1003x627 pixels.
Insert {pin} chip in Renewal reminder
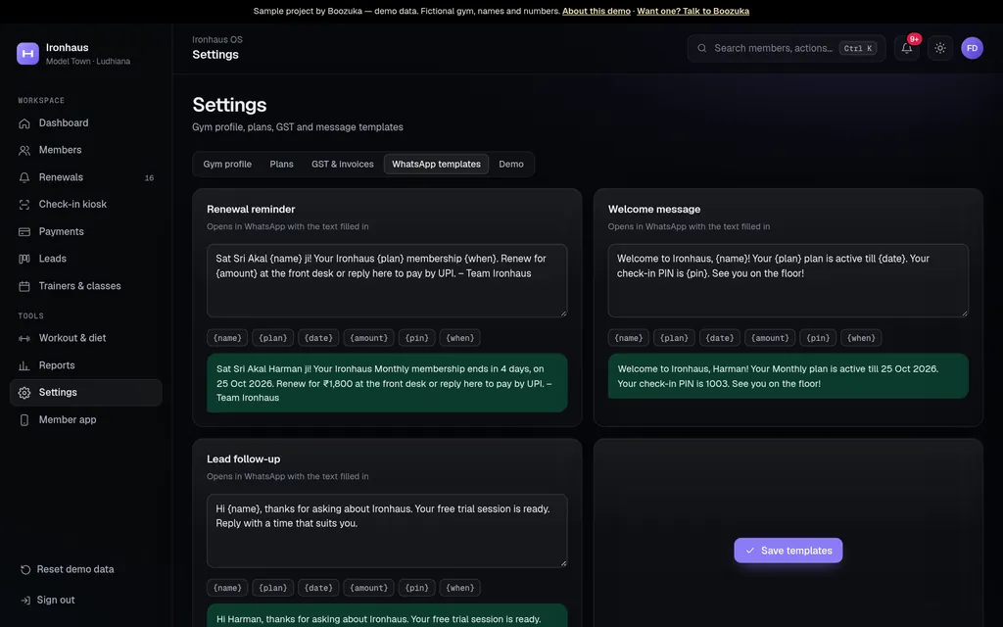pos(417,338)
